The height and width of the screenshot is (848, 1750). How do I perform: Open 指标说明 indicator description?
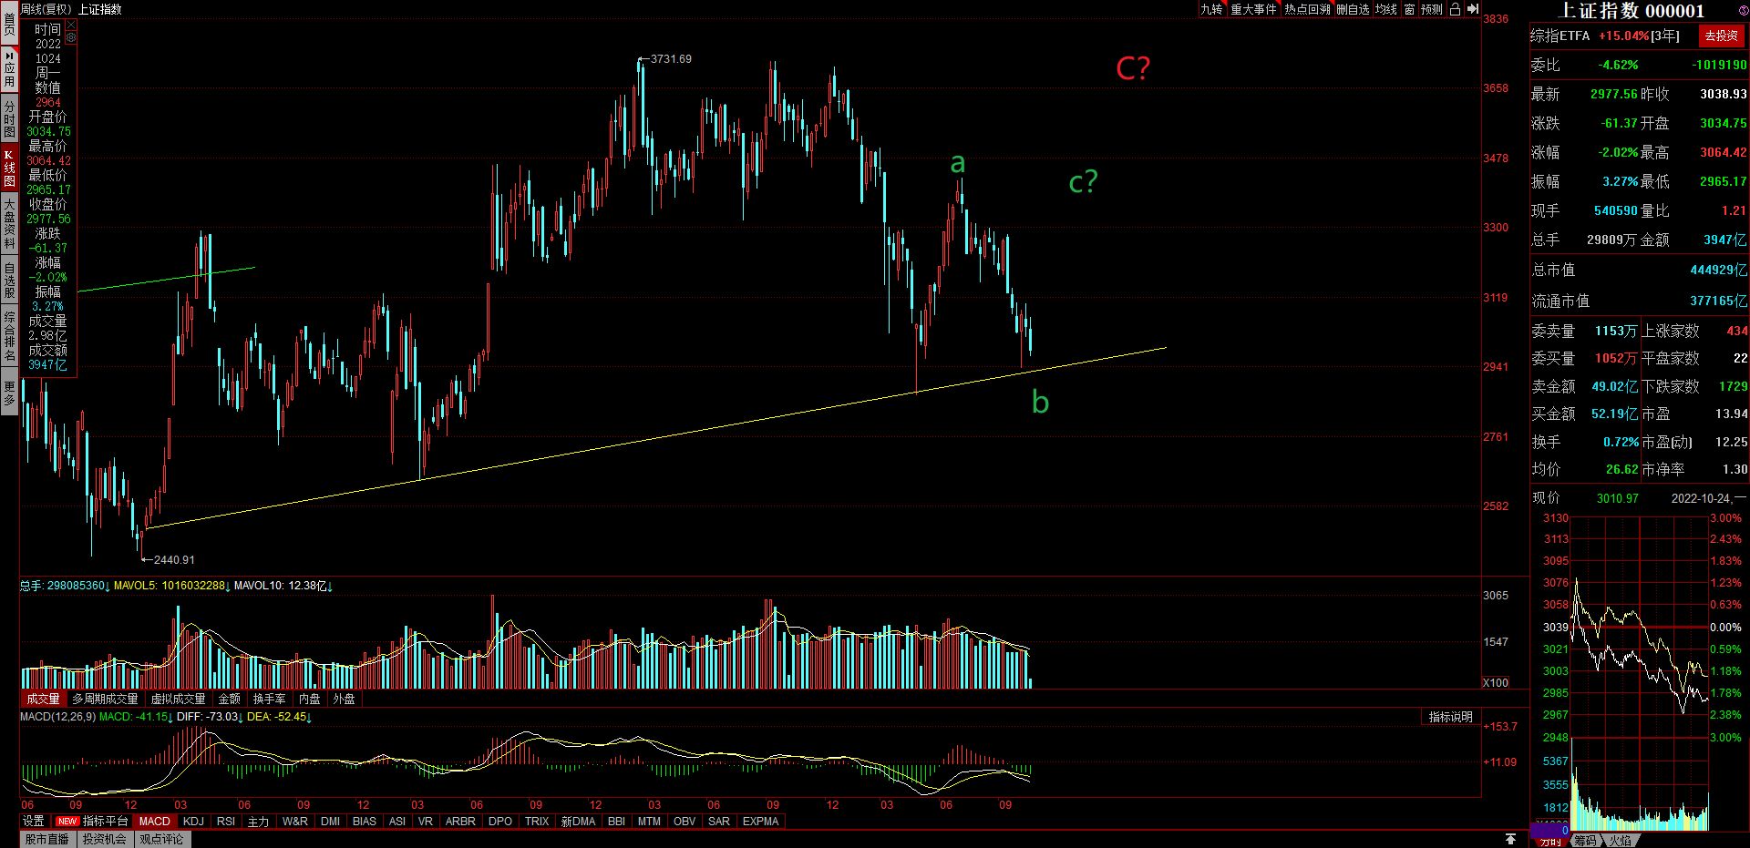pos(1450,717)
